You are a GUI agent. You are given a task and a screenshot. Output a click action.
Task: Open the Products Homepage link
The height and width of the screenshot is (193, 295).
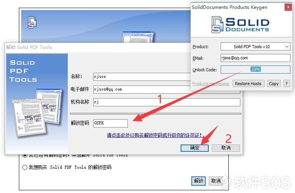tap(211, 84)
